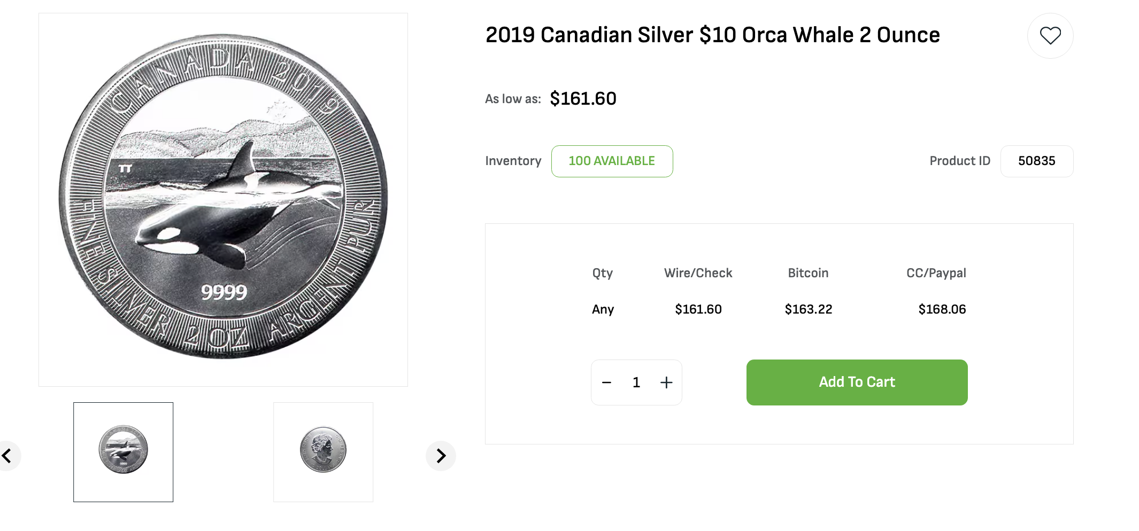Click the "As low as" $161.60 price
Screen dimensions: 1139x531
583,99
